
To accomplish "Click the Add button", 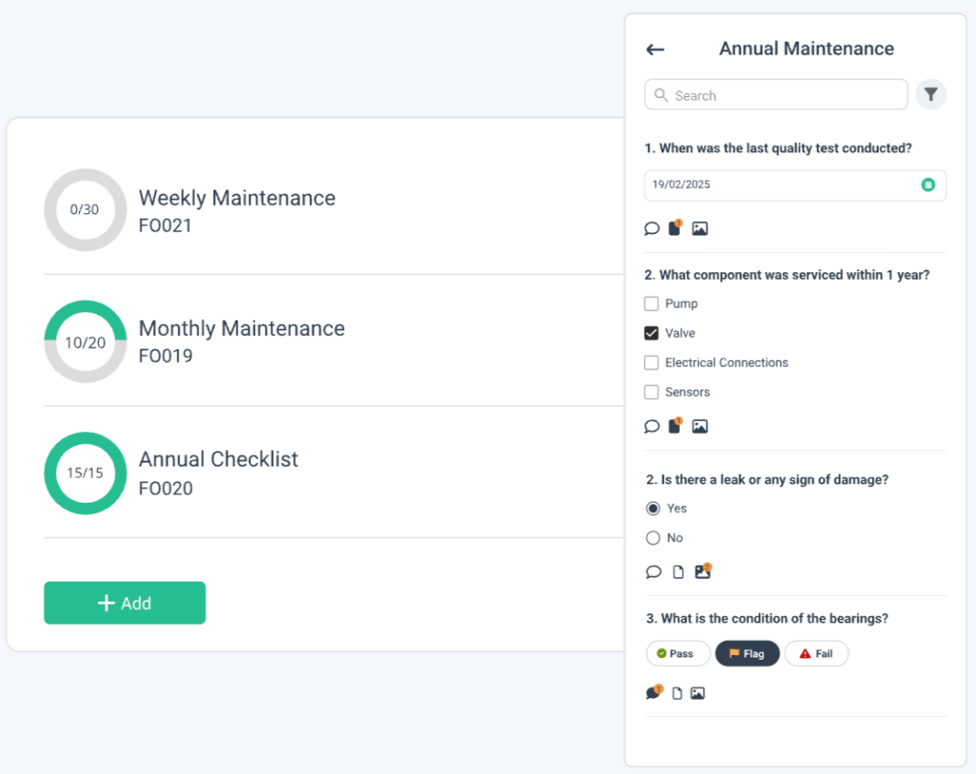I will pyautogui.click(x=124, y=603).
